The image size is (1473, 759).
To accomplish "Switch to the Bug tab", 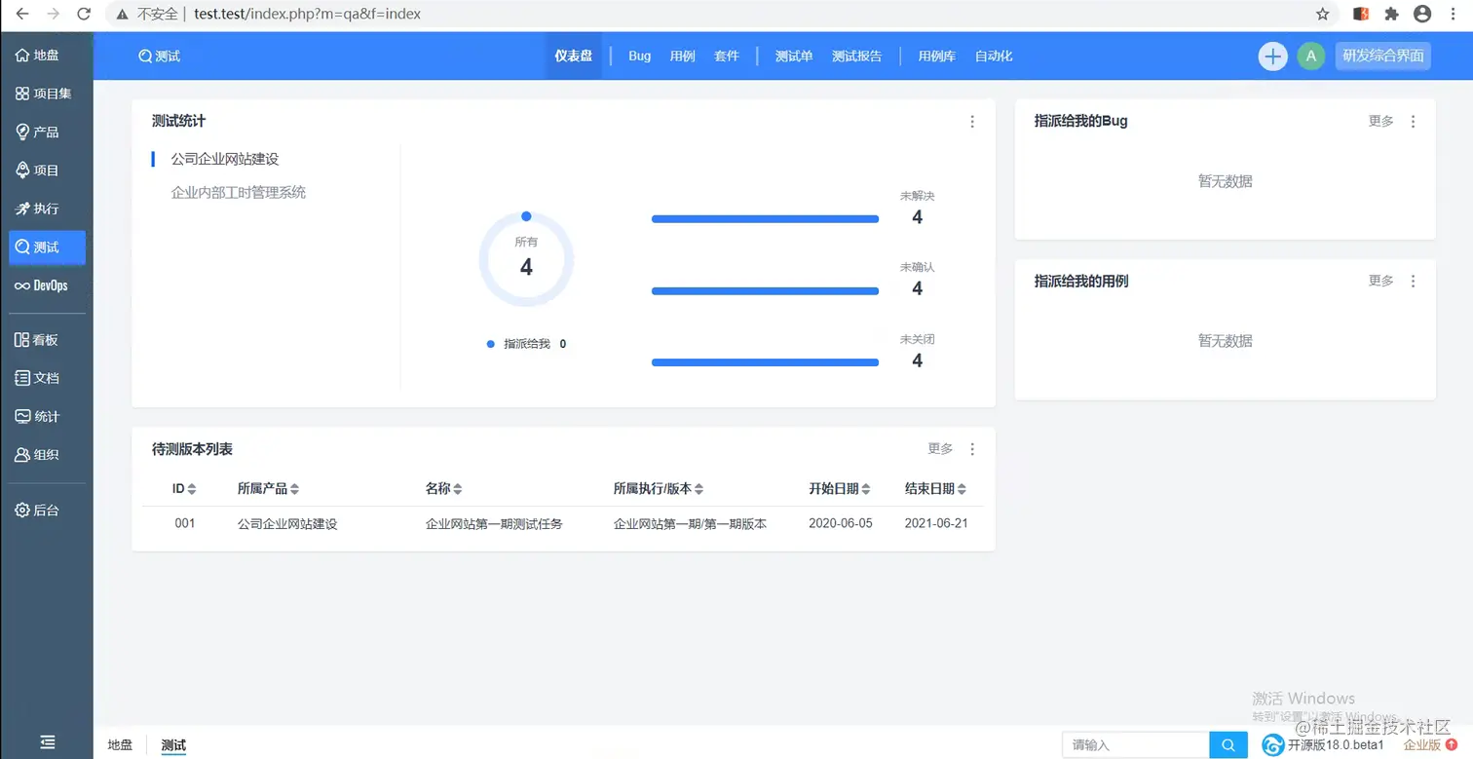I will coord(640,57).
